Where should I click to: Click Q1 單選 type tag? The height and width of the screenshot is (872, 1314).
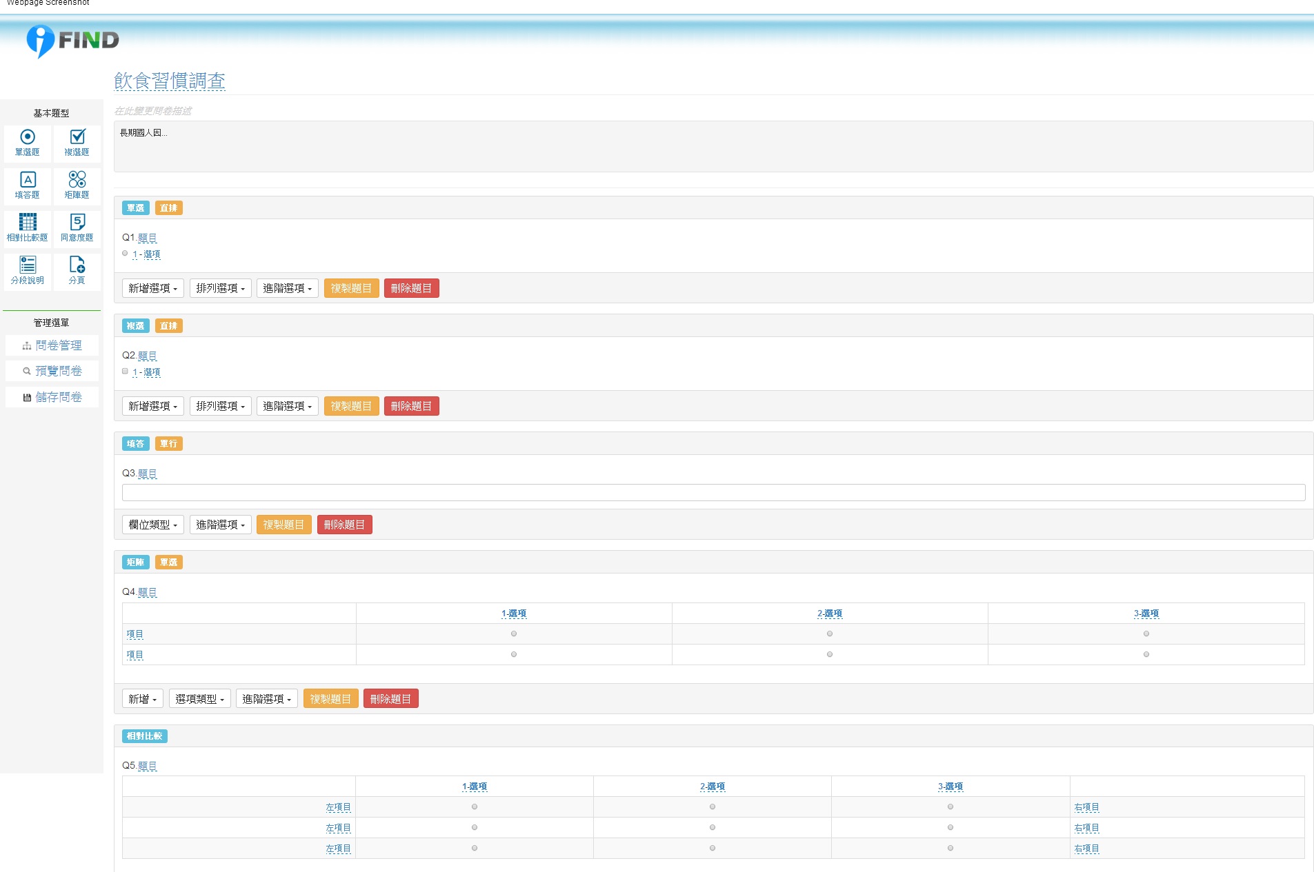tap(136, 208)
